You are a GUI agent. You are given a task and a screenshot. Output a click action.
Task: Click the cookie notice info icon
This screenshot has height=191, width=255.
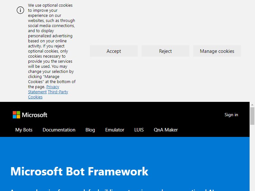tap(20, 10)
